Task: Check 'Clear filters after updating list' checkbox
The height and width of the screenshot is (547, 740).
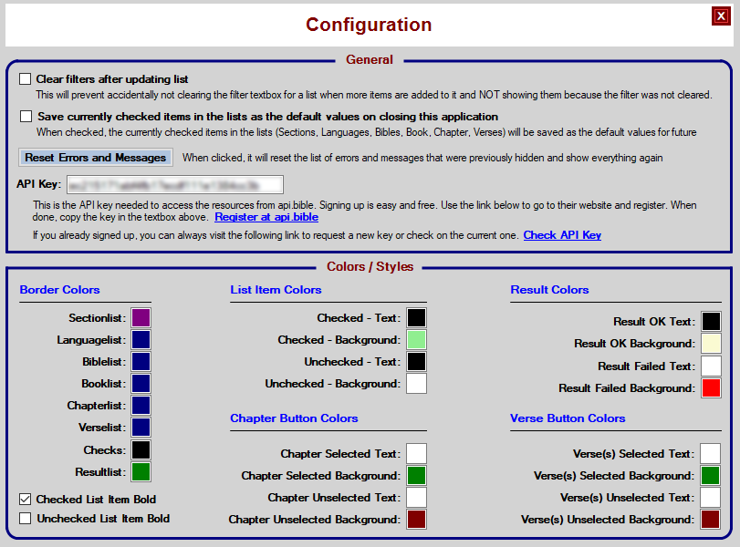Action: click(26, 79)
